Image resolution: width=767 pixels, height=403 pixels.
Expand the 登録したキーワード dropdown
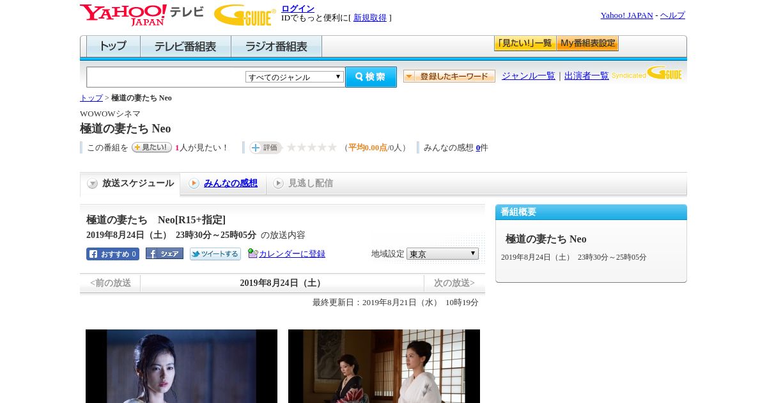449,76
